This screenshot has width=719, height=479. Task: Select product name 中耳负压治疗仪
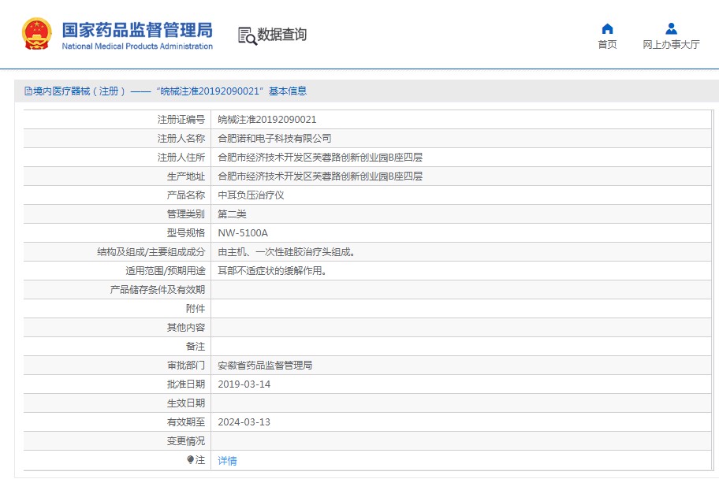click(251, 195)
